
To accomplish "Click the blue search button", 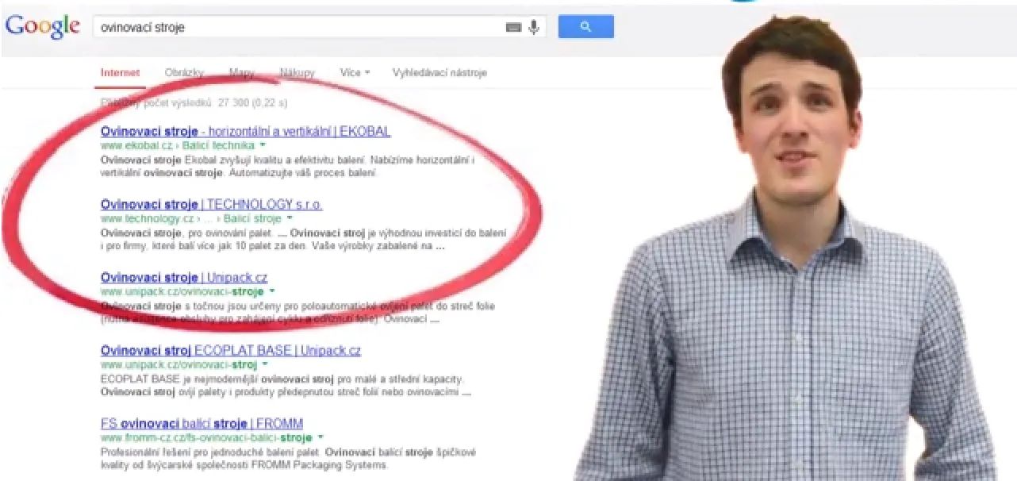I will click(x=585, y=27).
